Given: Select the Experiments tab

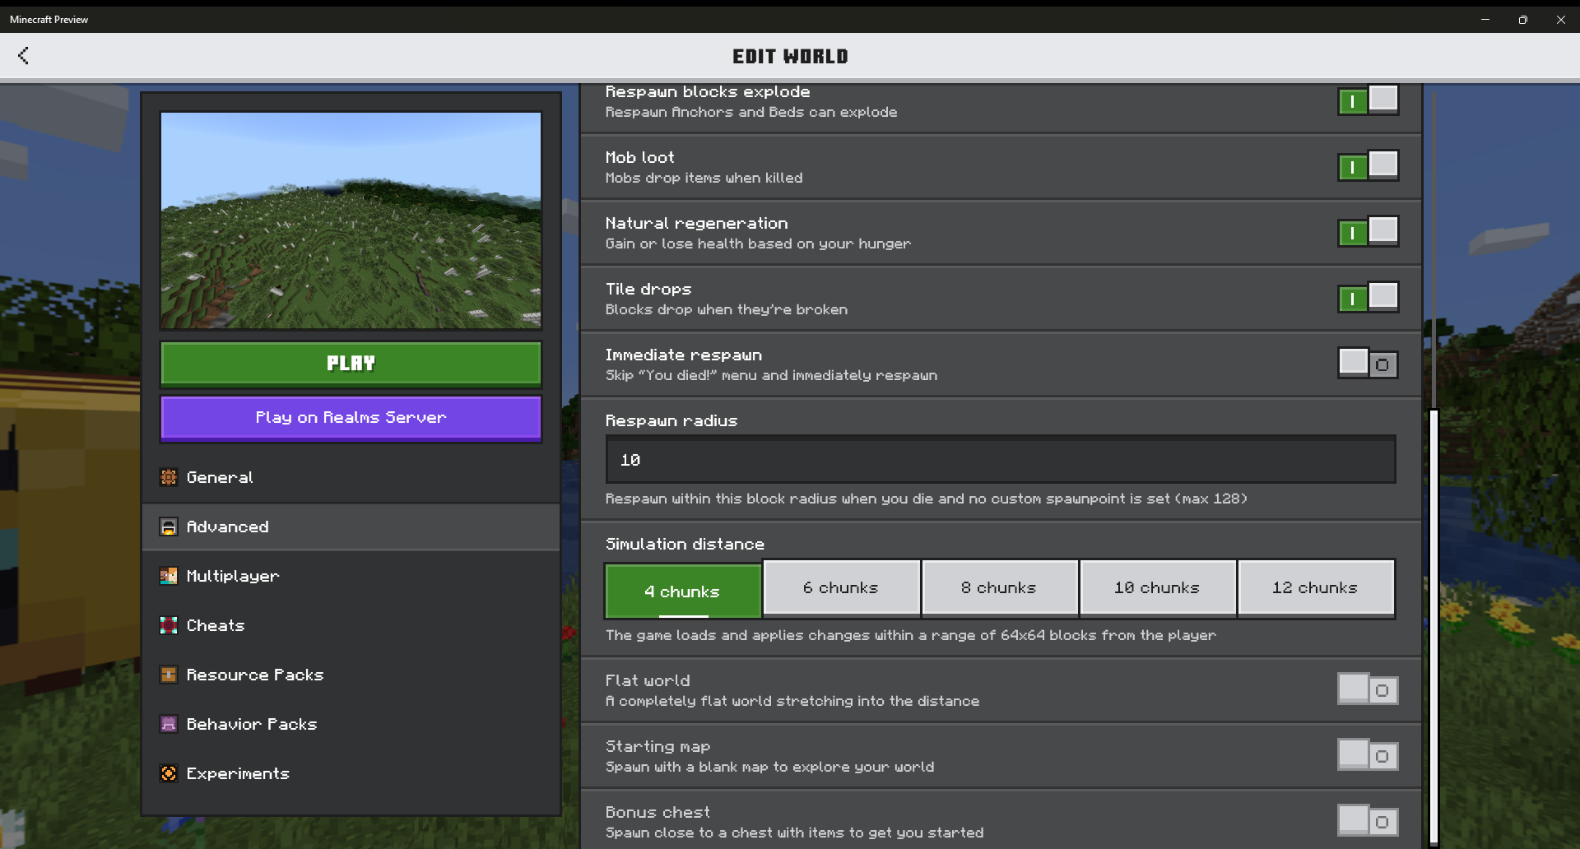Looking at the screenshot, I should click(351, 773).
